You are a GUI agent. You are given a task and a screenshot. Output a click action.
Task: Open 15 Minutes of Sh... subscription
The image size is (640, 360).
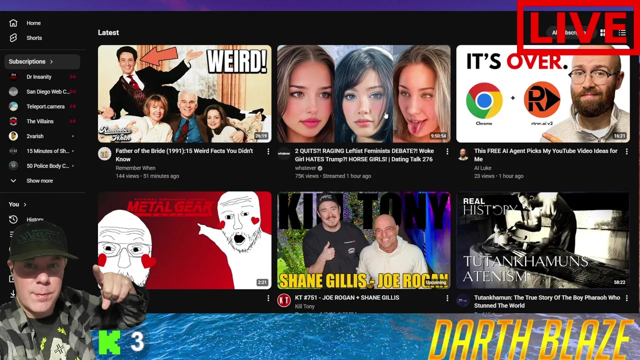pyautogui.click(x=42, y=151)
